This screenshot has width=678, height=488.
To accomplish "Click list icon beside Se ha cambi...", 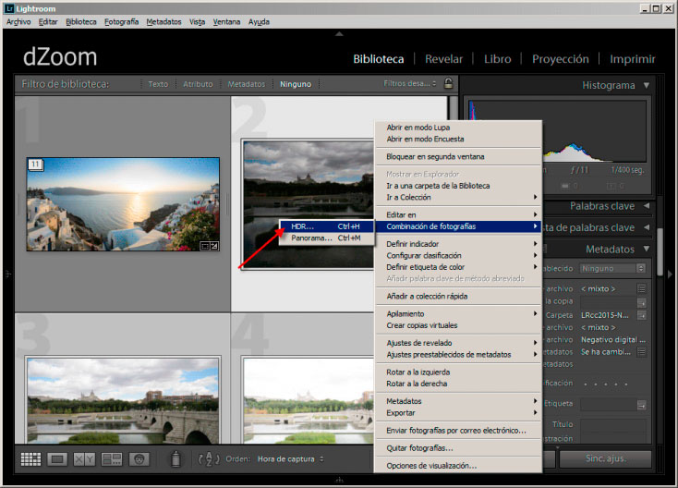I will (x=642, y=352).
